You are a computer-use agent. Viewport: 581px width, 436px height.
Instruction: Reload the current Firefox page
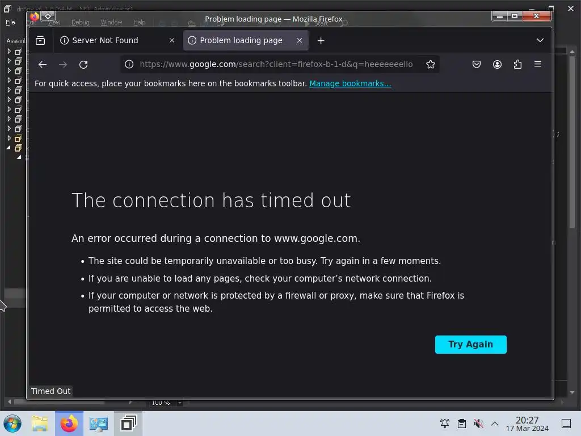click(x=83, y=65)
